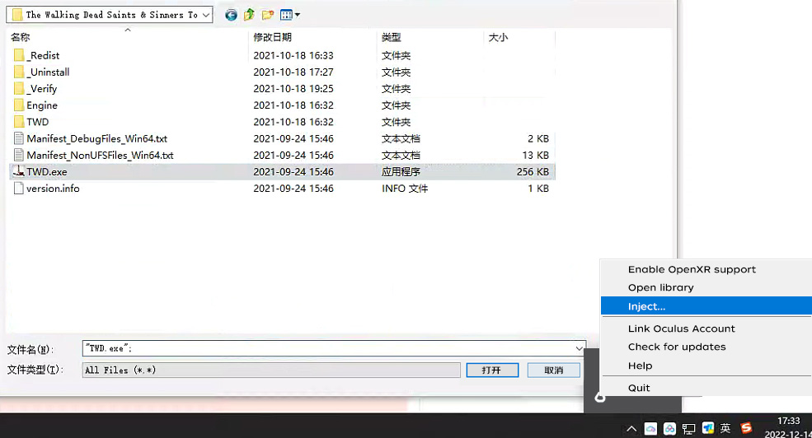Open the Sogou input method tray icon
The height and width of the screenshot is (438, 812).
coord(746,428)
